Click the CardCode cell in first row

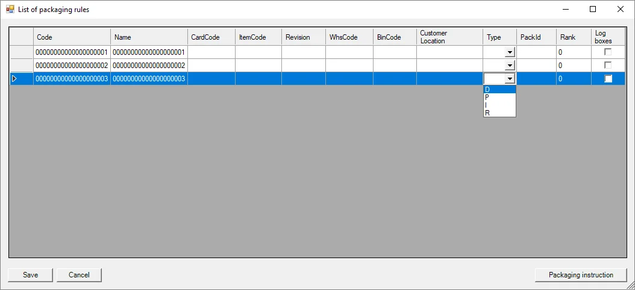[211, 52]
